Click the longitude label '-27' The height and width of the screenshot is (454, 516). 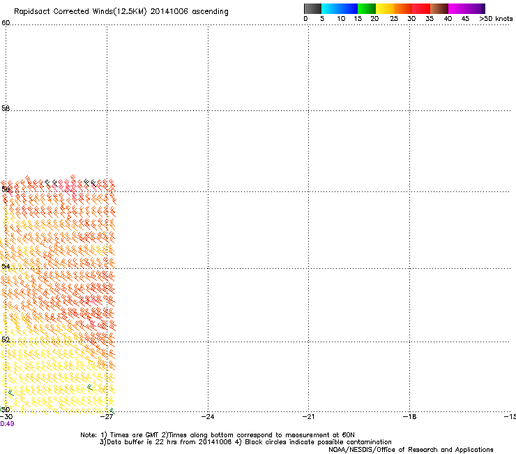(x=107, y=417)
